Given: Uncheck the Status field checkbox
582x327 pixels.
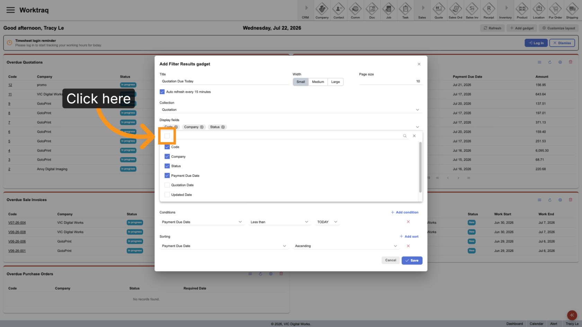Looking at the screenshot, I should 167,166.
